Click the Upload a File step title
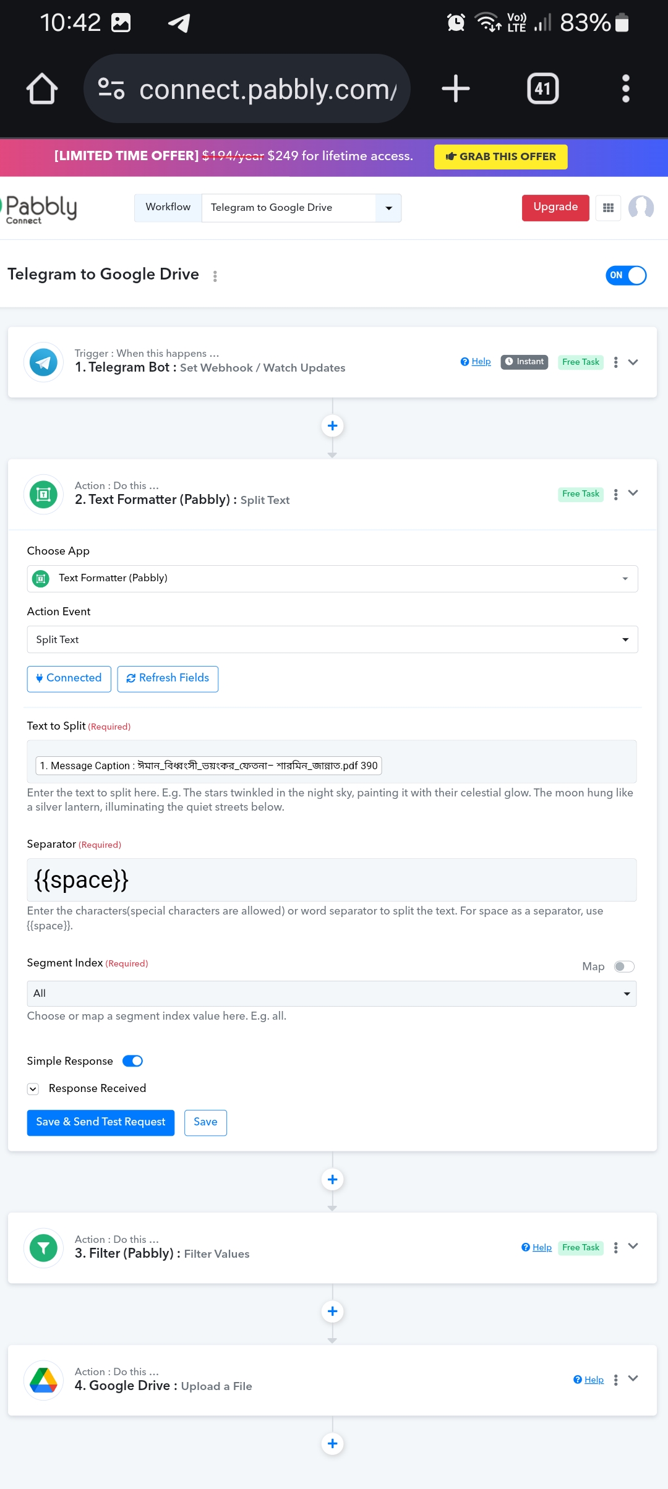668x1489 pixels. coord(216,1387)
